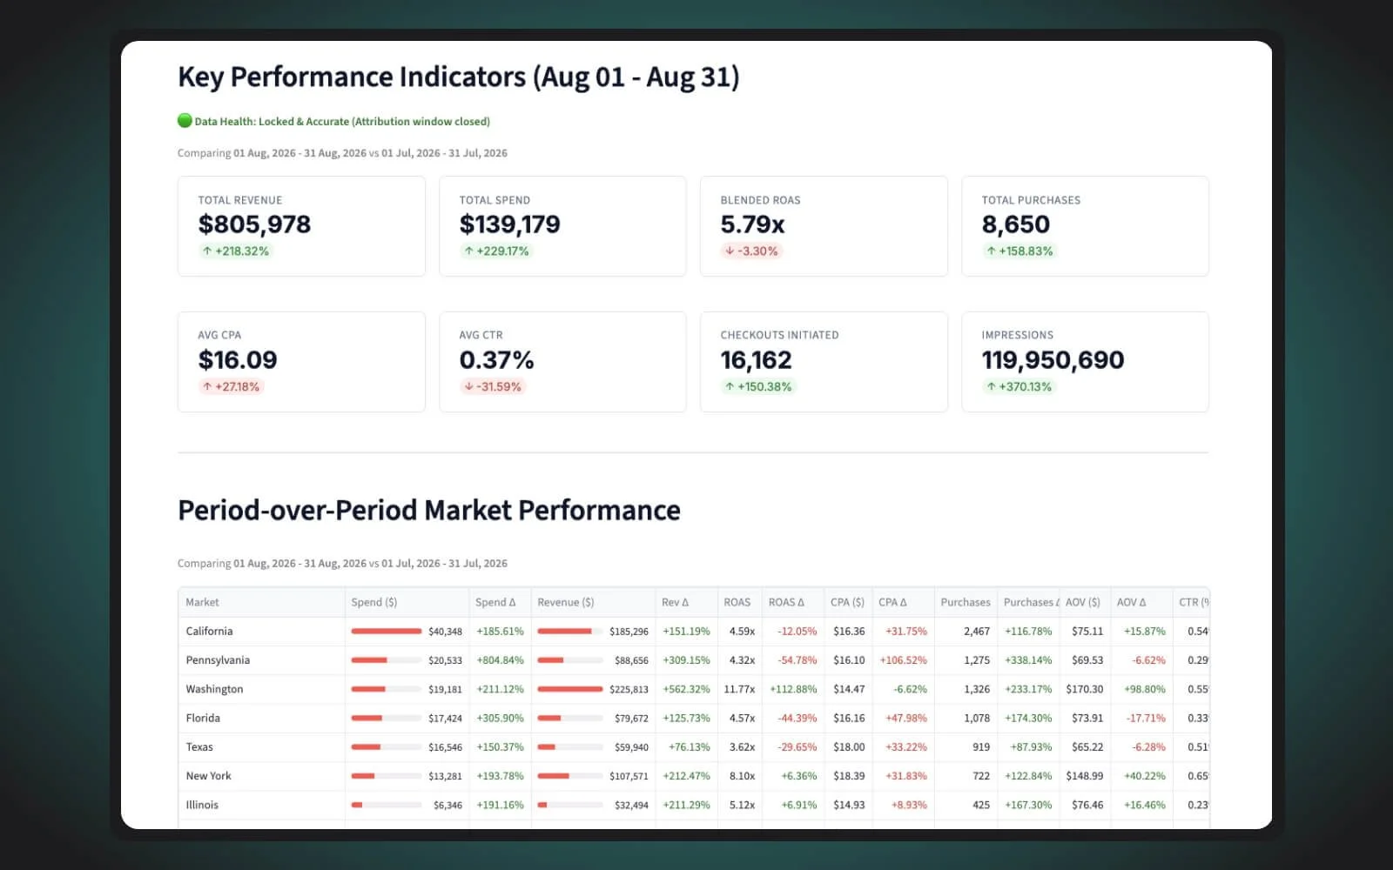Viewport: 1393px width, 870px height.
Task: Click the Impressions +370.13% change badge
Action: coord(1019,386)
